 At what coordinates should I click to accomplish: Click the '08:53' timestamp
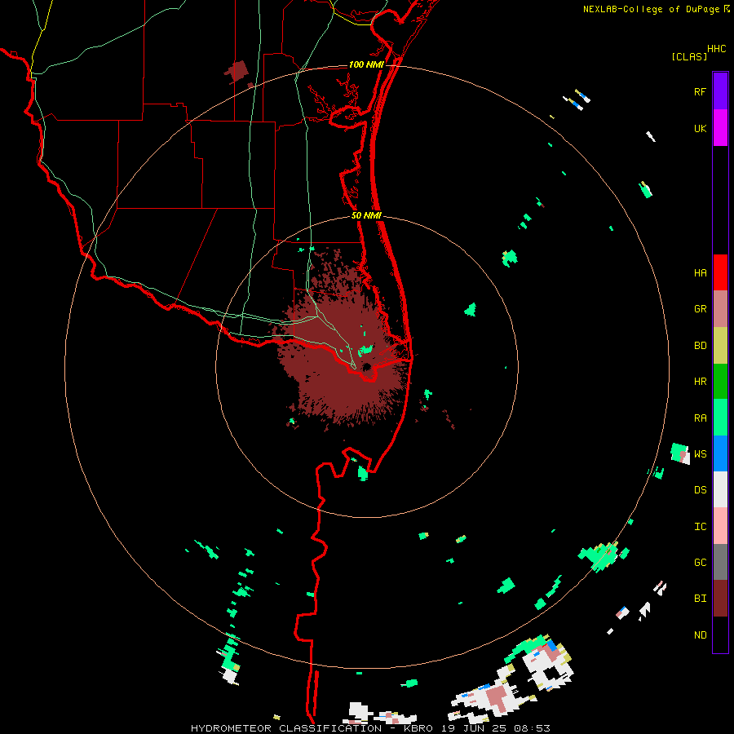click(532, 728)
